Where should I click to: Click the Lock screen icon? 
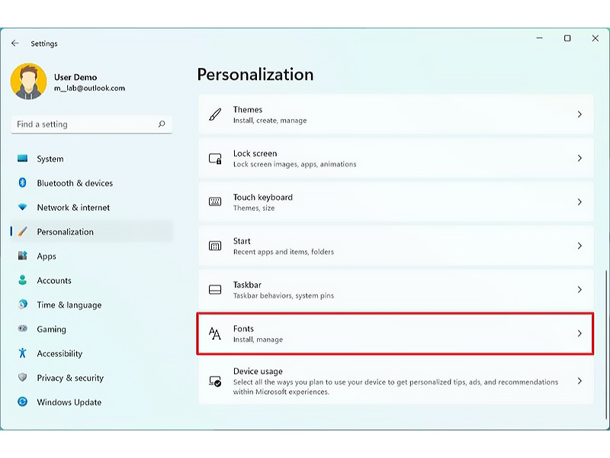click(x=215, y=159)
